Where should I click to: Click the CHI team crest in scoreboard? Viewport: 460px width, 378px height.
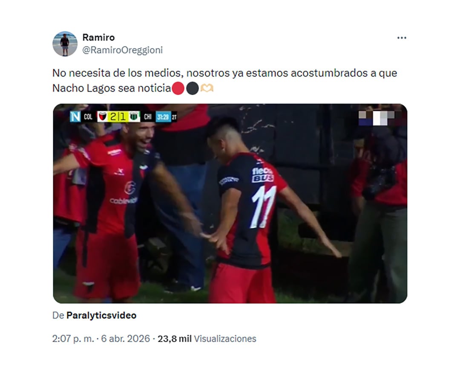(x=134, y=117)
